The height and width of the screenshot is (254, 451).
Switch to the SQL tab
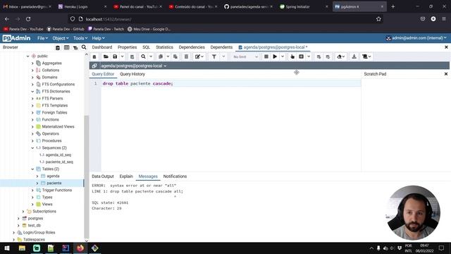(x=146, y=47)
